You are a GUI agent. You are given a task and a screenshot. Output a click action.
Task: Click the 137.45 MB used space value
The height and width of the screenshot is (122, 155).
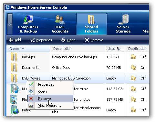pos(115,99)
